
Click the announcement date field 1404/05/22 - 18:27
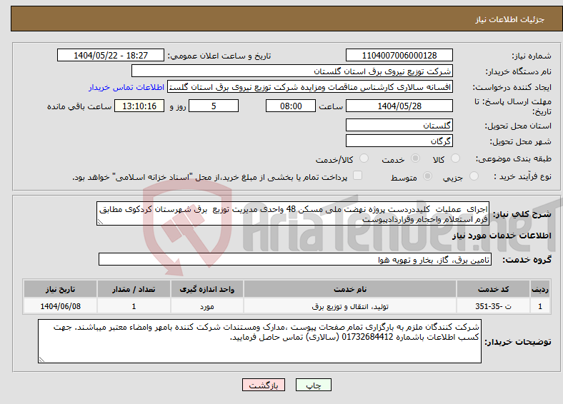pyautogui.click(x=111, y=55)
